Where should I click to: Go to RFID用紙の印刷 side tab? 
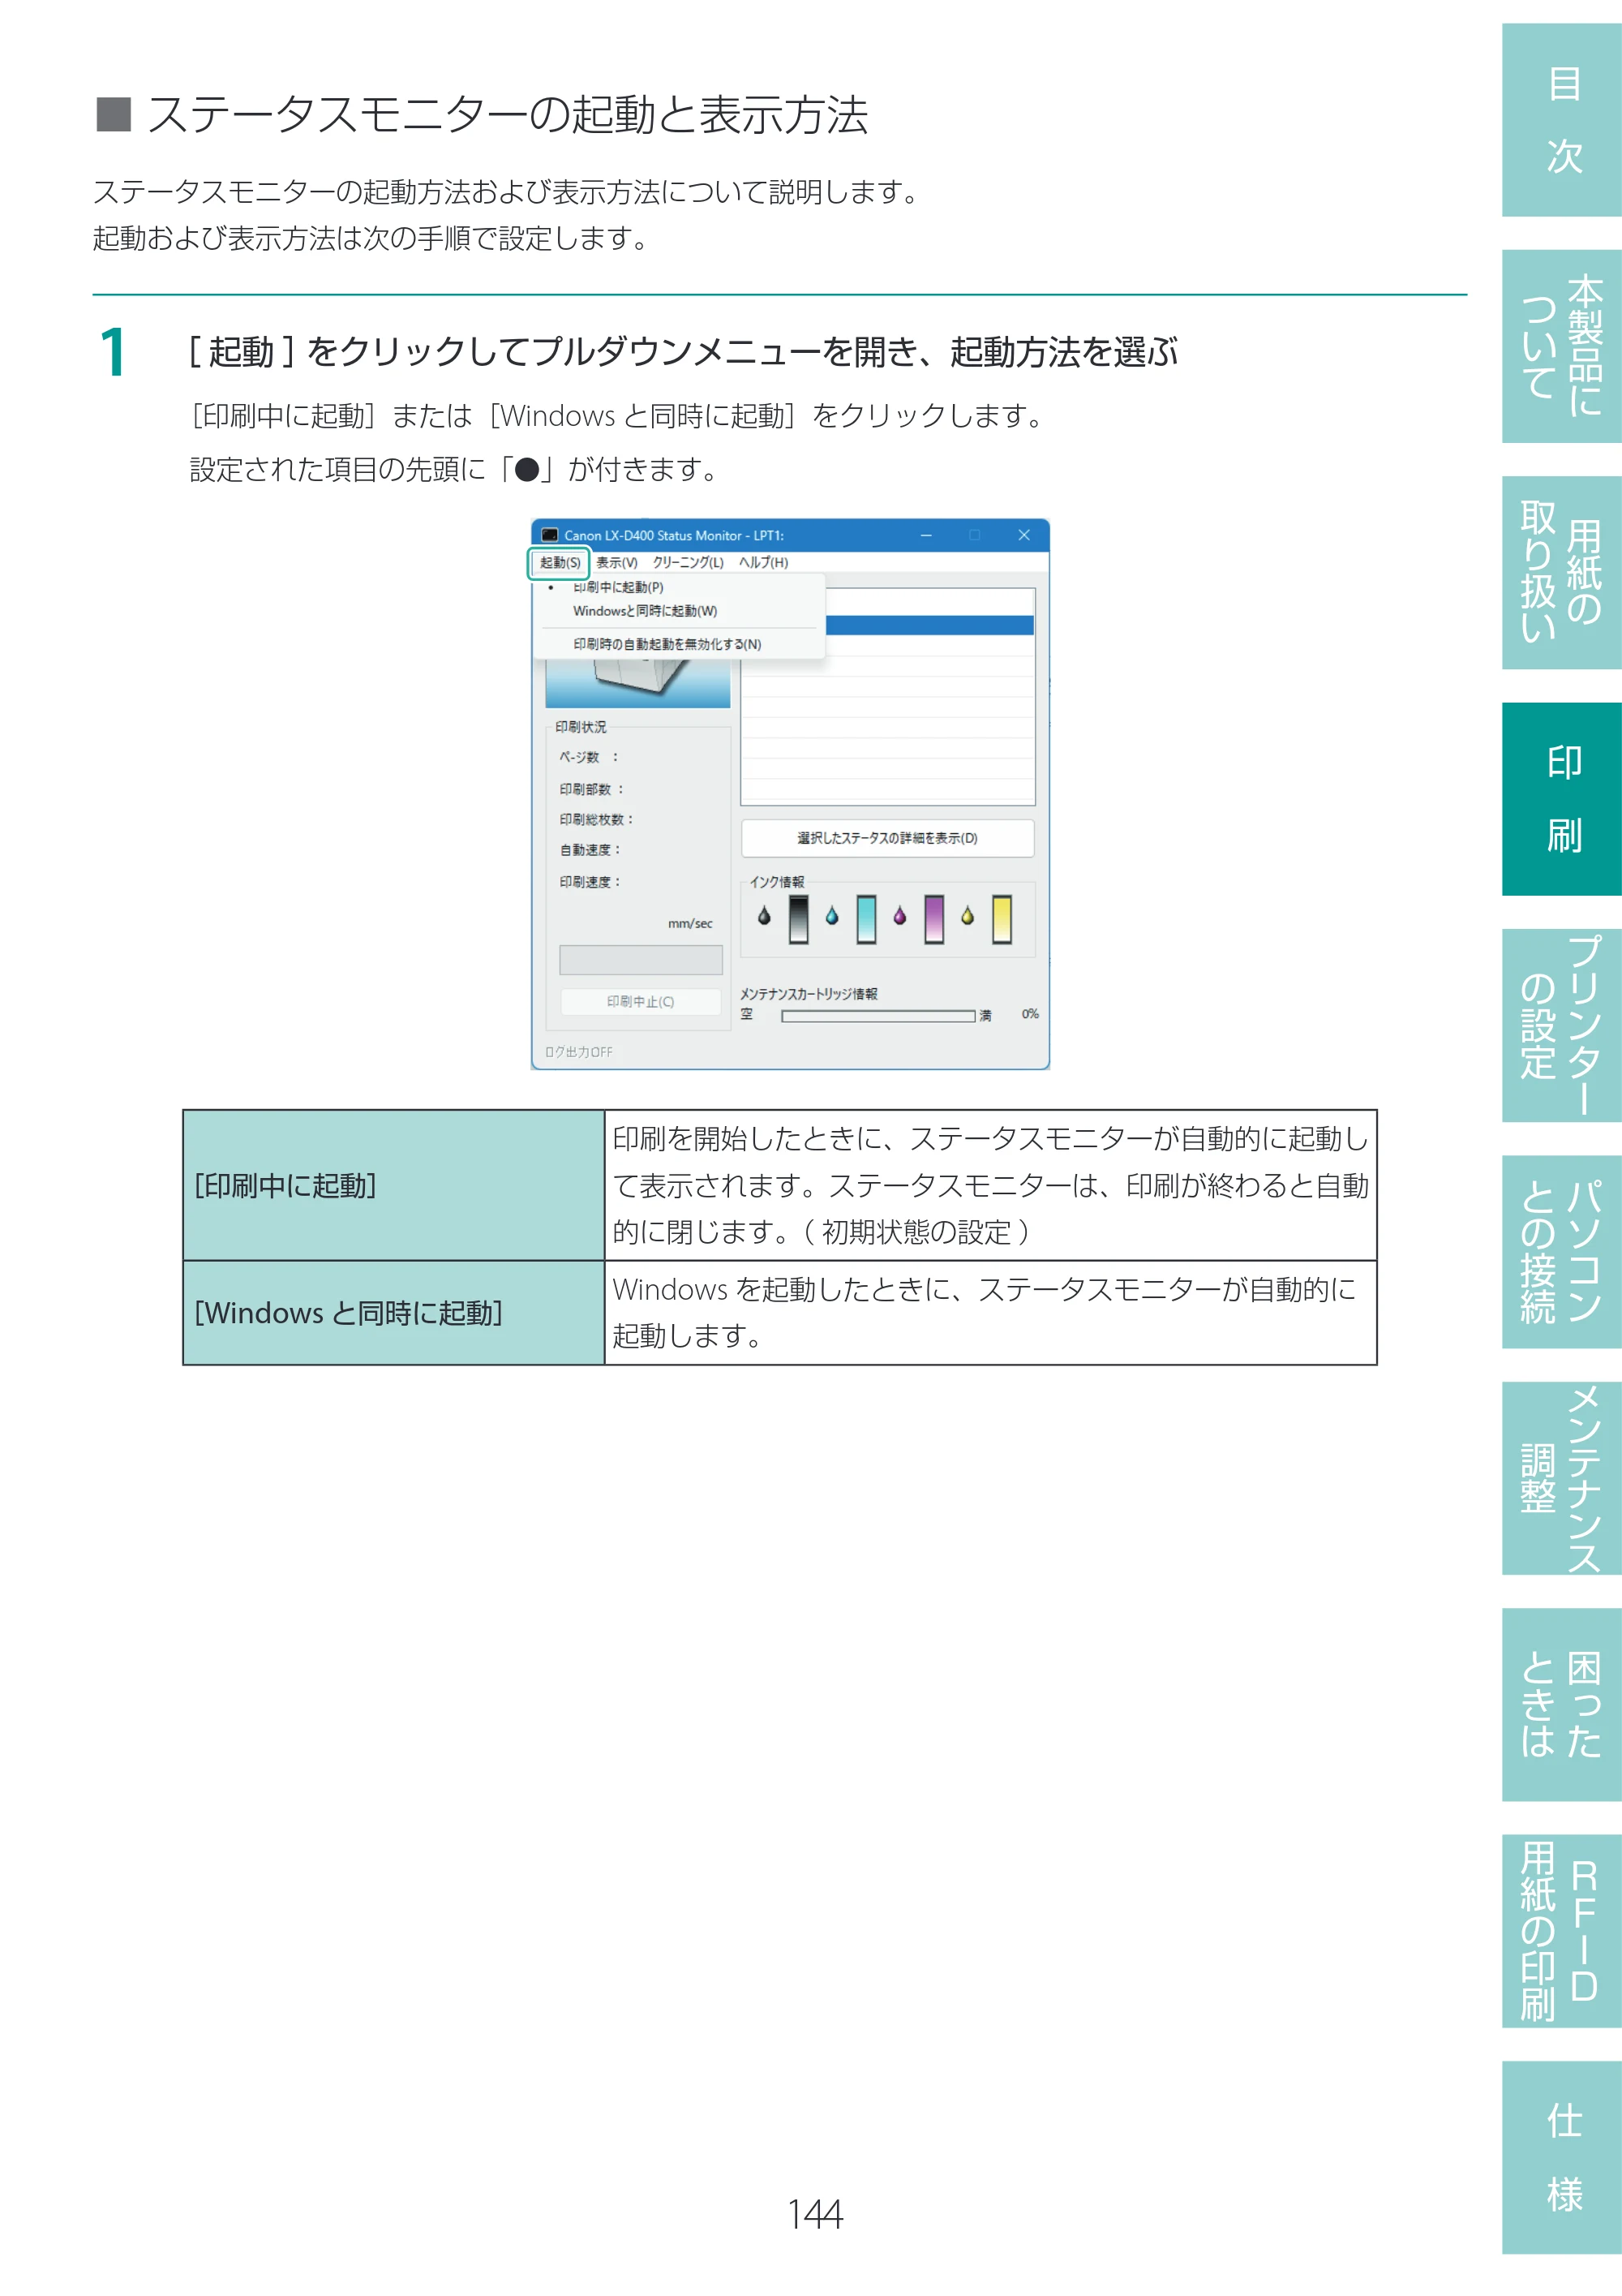1562,1931
